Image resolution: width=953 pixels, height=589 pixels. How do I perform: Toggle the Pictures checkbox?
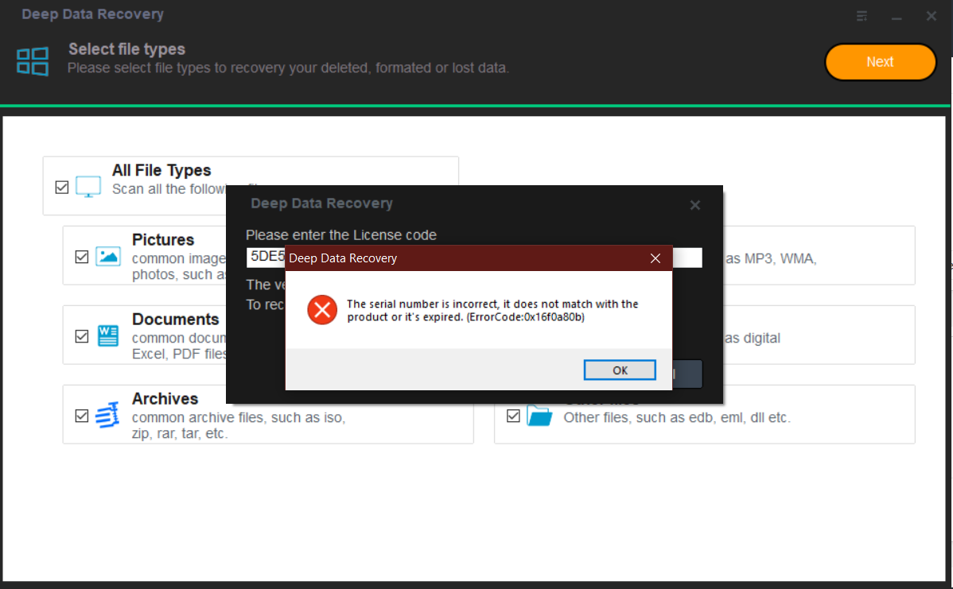click(82, 257)
